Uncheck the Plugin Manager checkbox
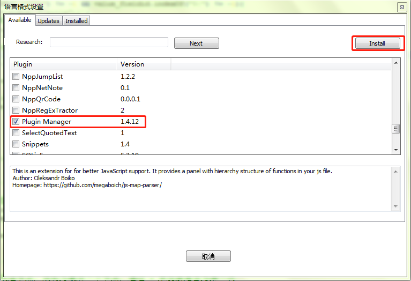The height and width of the screenshot is (281, 411). (x=16, y=122)
